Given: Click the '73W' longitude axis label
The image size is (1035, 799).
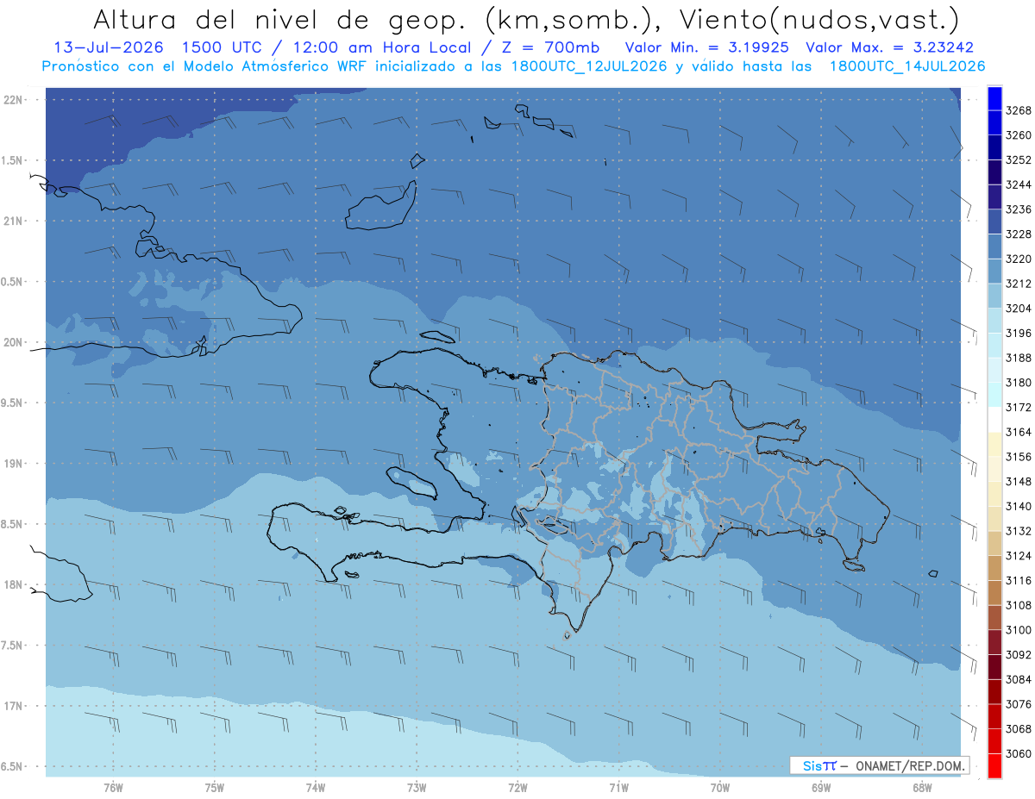Looking at the screenshot, I should point(417,788).
